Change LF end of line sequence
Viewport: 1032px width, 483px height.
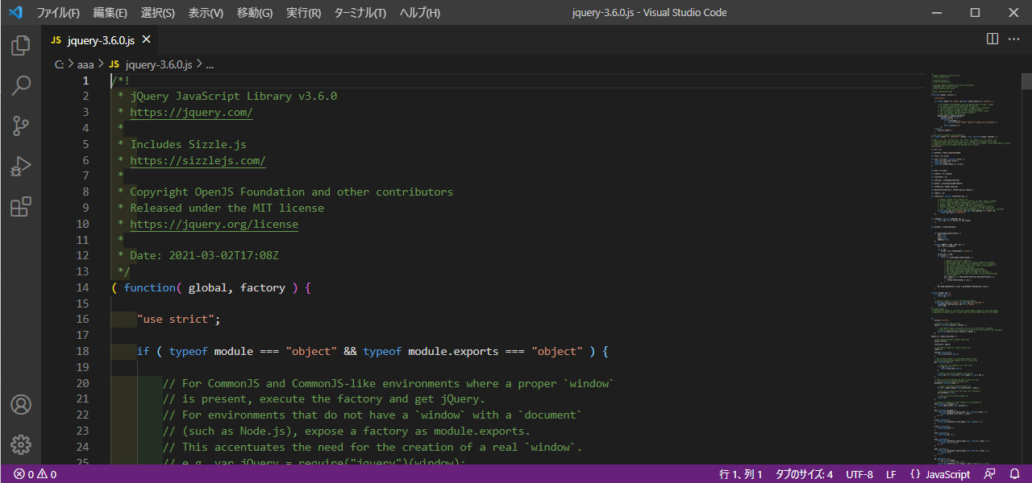pos(891,474)
